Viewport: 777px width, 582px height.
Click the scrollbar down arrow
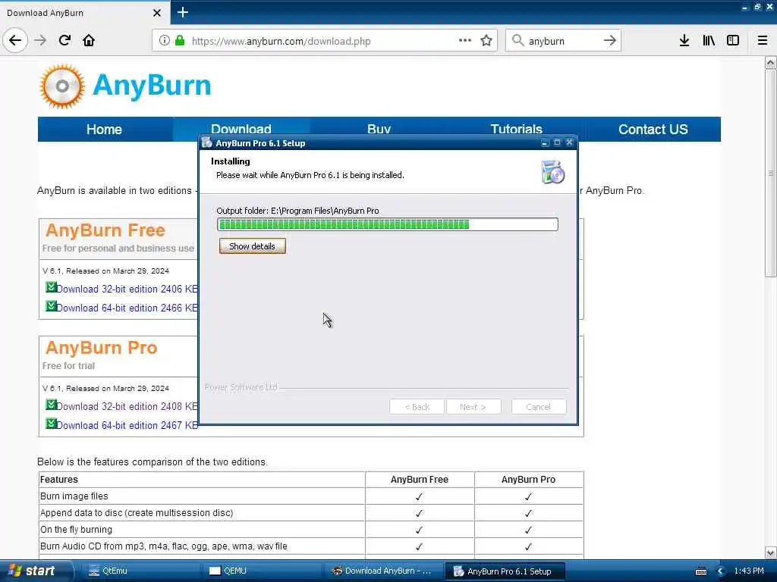point(770,552)
